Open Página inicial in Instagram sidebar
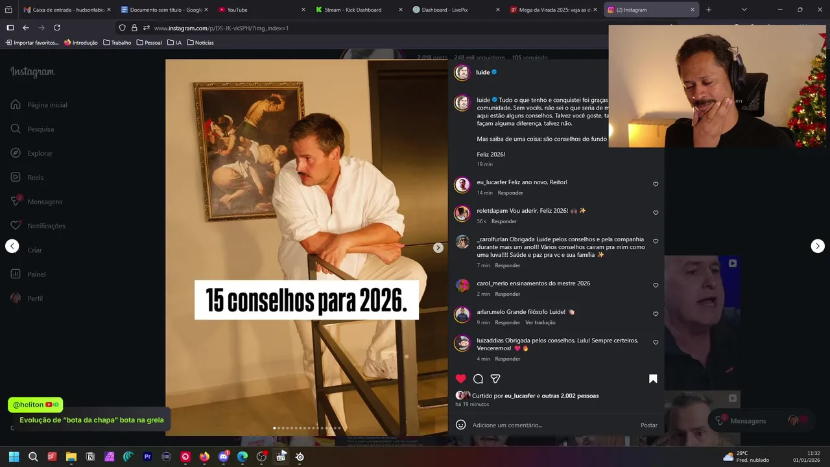Viewport: 830px width, 467px height. 39,104
